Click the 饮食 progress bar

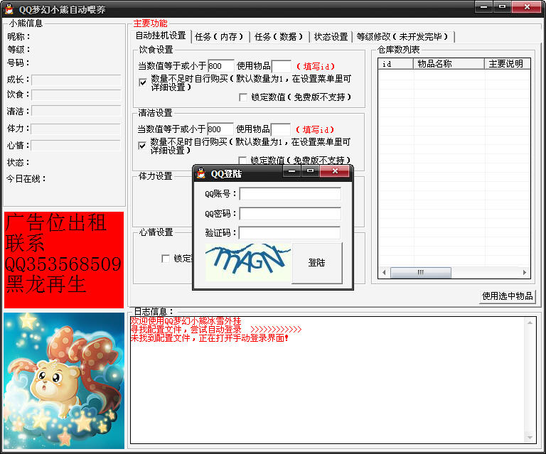click(76, 94)
